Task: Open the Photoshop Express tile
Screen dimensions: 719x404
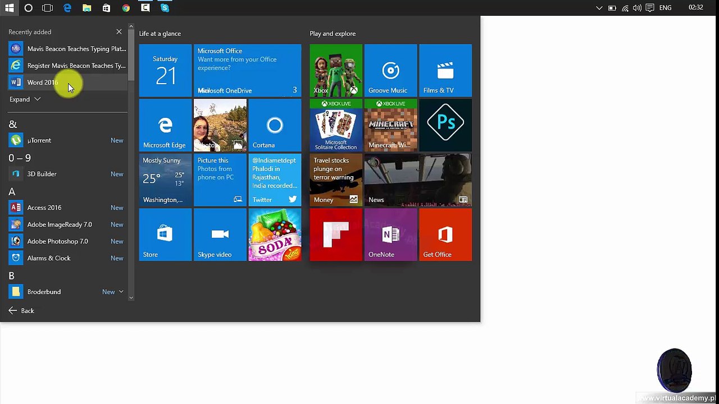Action: tap(445, 125)
